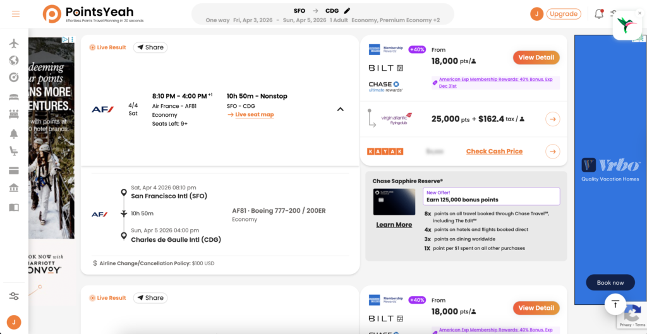Click 'Charles de Gaulle Intl (CDG)' text

coord(176,239)
